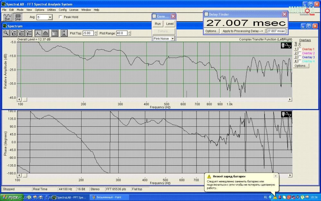Select the magnifier zoom tool

6,33
